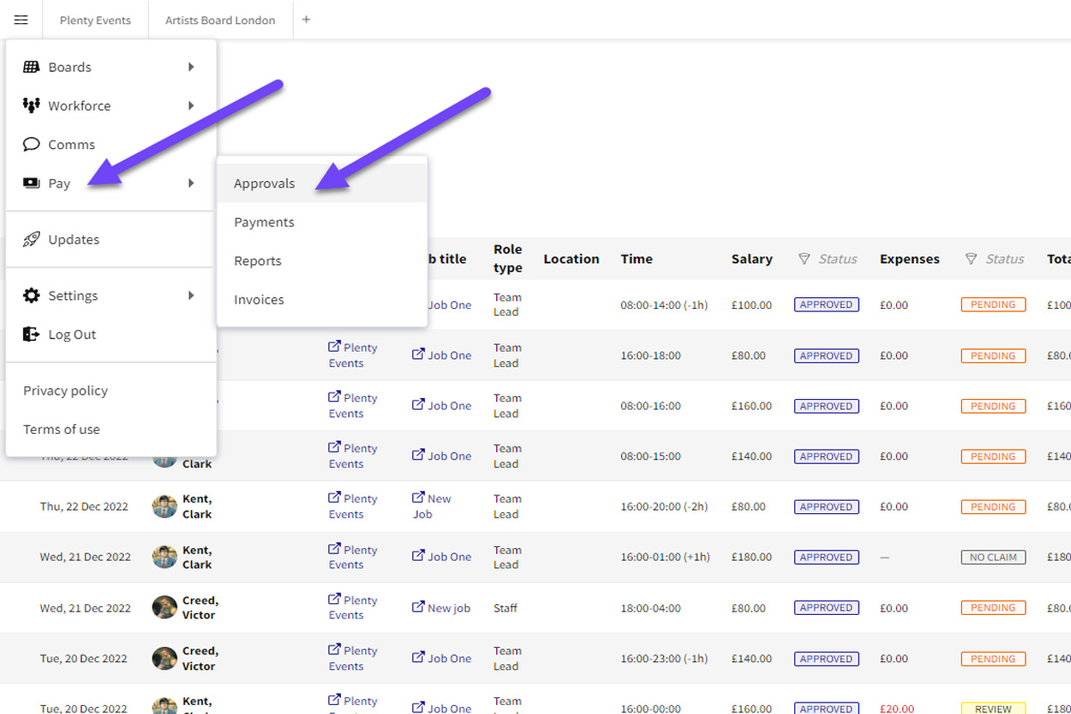Click Kent, Clark's avatar photo
The width and height of the screenshot is (1071, 714).
point(163,506)
